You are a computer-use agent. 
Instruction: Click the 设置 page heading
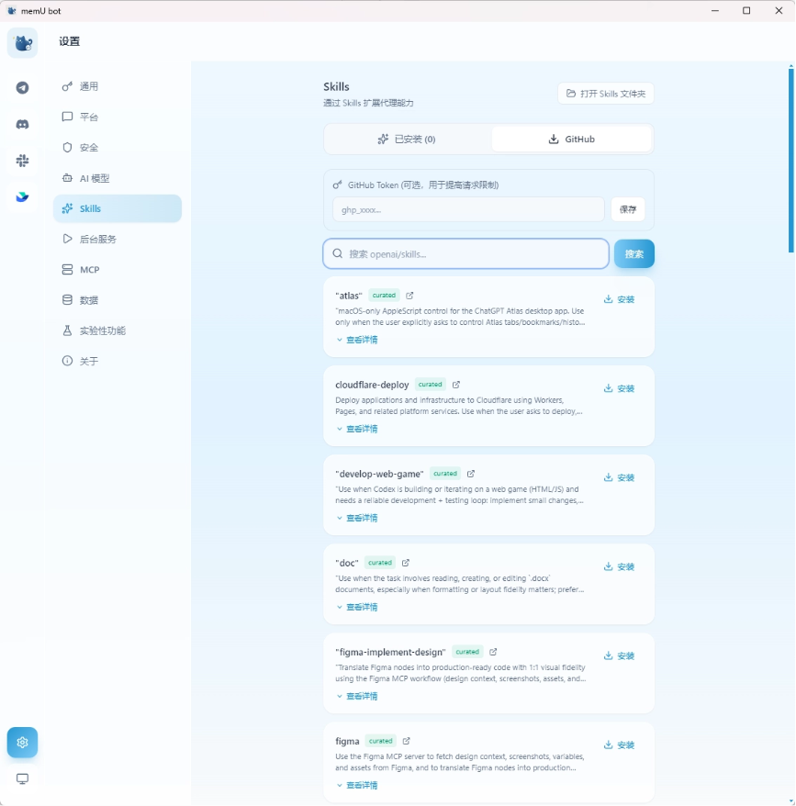(x=70, y=41)
